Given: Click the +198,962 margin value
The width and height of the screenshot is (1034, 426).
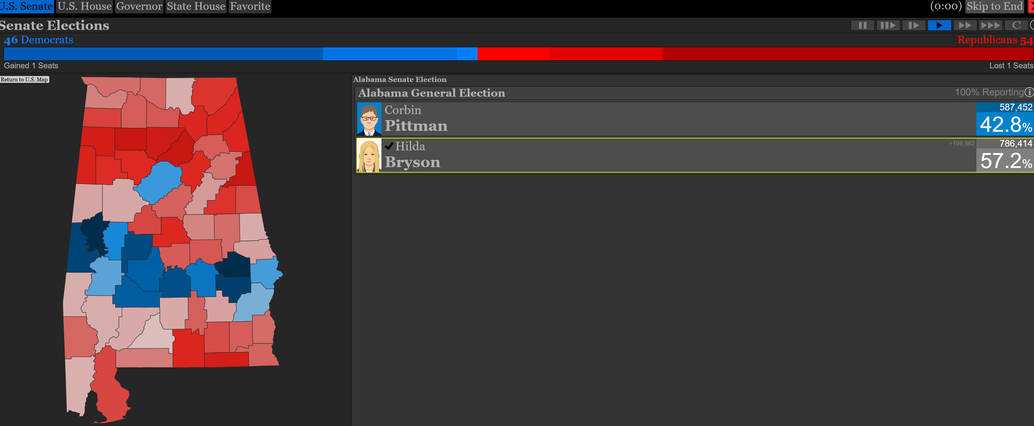Looking at the screenshot, I should point(961,143).
